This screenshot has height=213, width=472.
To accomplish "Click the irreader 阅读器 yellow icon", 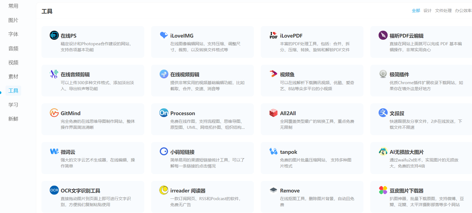I will pos(164,190).
